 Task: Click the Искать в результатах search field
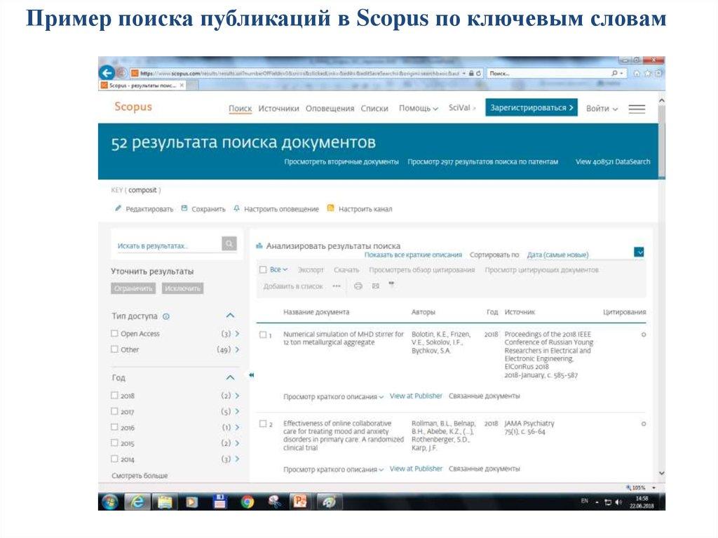165,246
